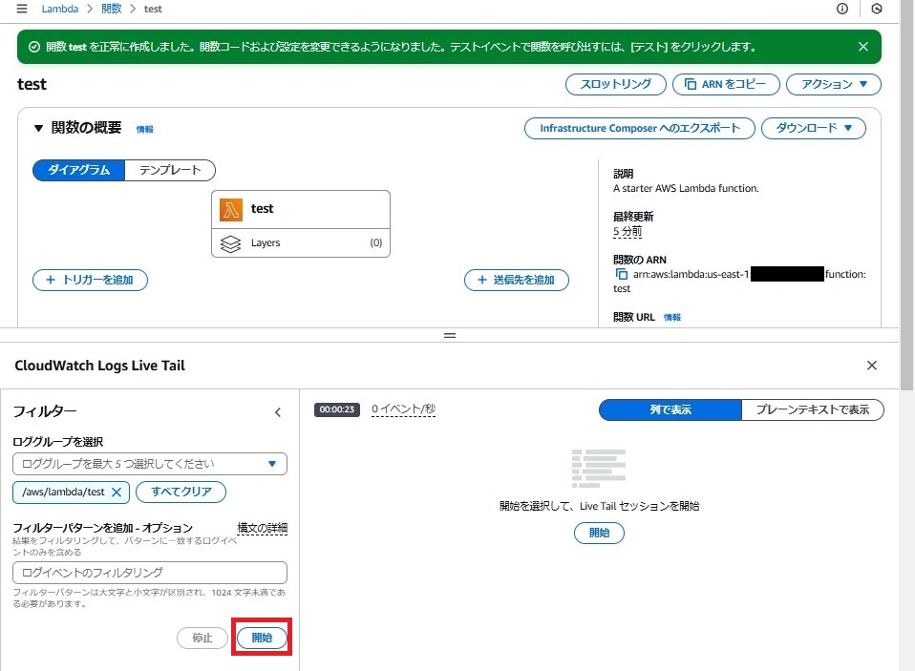
Task: Click the Lambda breadcrumb link
Action: pyautogui.click(x=59, y=9)
